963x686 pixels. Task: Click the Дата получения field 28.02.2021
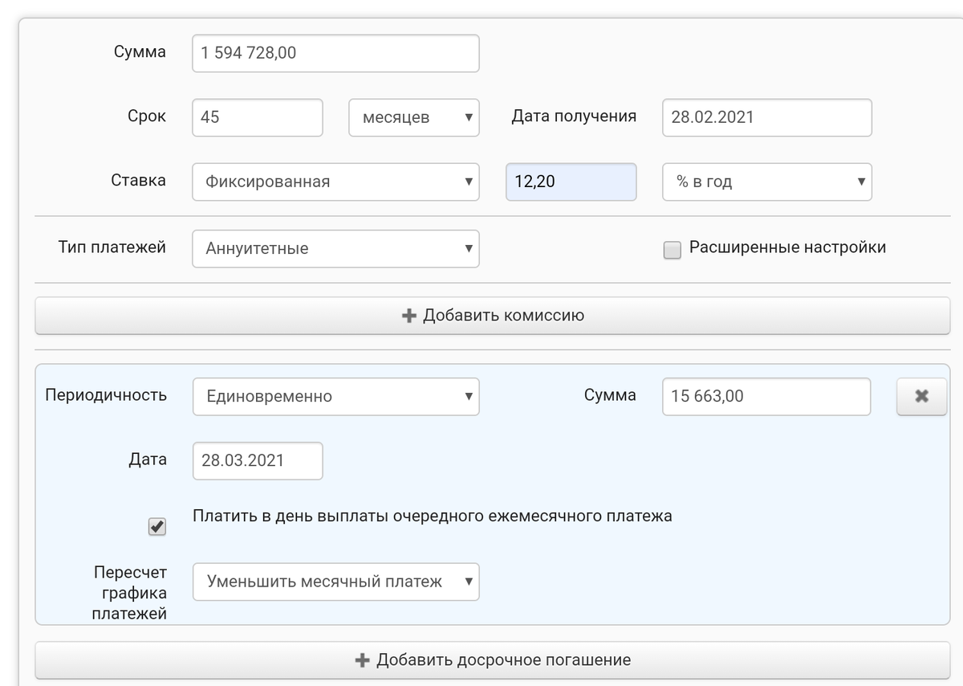(766, 117)
